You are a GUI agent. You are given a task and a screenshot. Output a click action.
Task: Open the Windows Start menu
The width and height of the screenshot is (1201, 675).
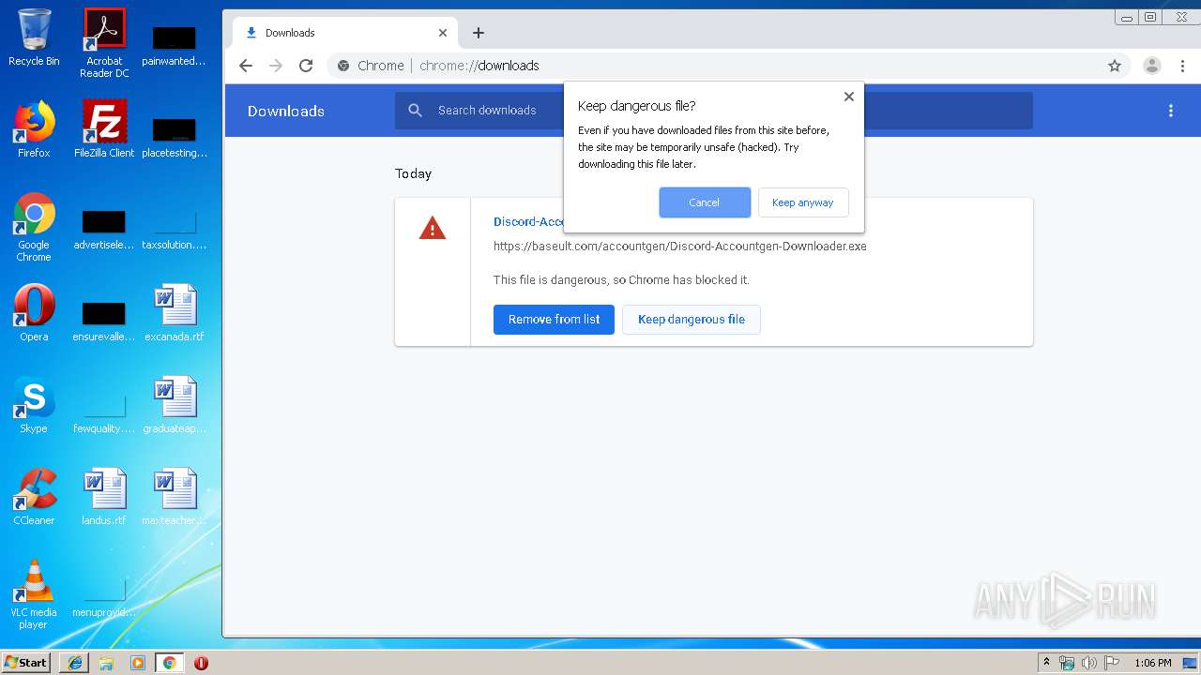[26, 663]
